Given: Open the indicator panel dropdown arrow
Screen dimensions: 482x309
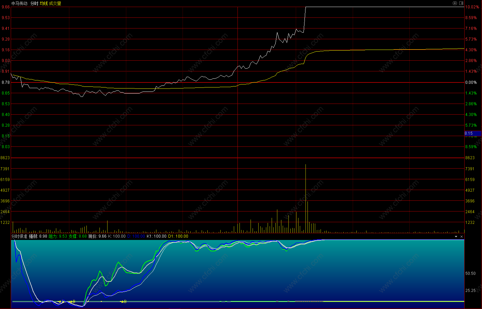Looking at the screenshot, I should point(456,237).
